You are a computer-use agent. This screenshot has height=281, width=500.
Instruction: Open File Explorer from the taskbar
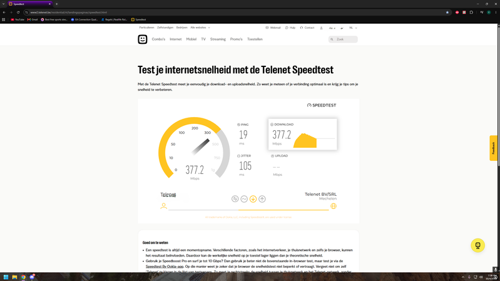[x=14, y=277]
